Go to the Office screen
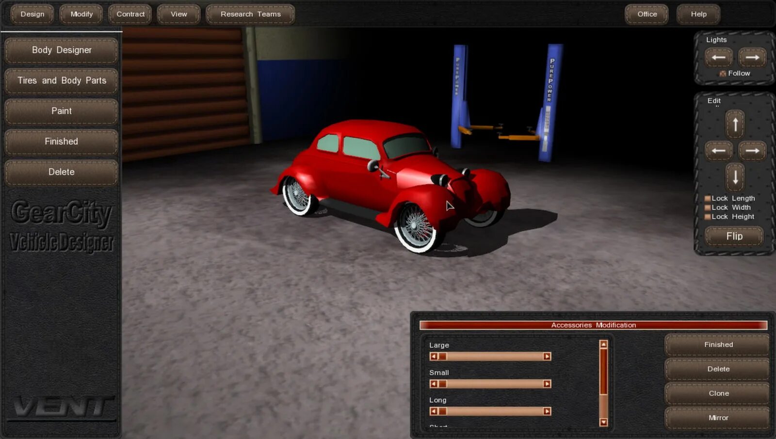The image size is (776, 439). 647,14
